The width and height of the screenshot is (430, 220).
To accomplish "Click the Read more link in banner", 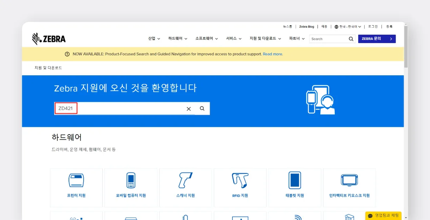I will click(x=272, y=54).
